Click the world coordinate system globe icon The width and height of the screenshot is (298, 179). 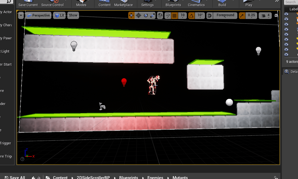coord(160,16)
